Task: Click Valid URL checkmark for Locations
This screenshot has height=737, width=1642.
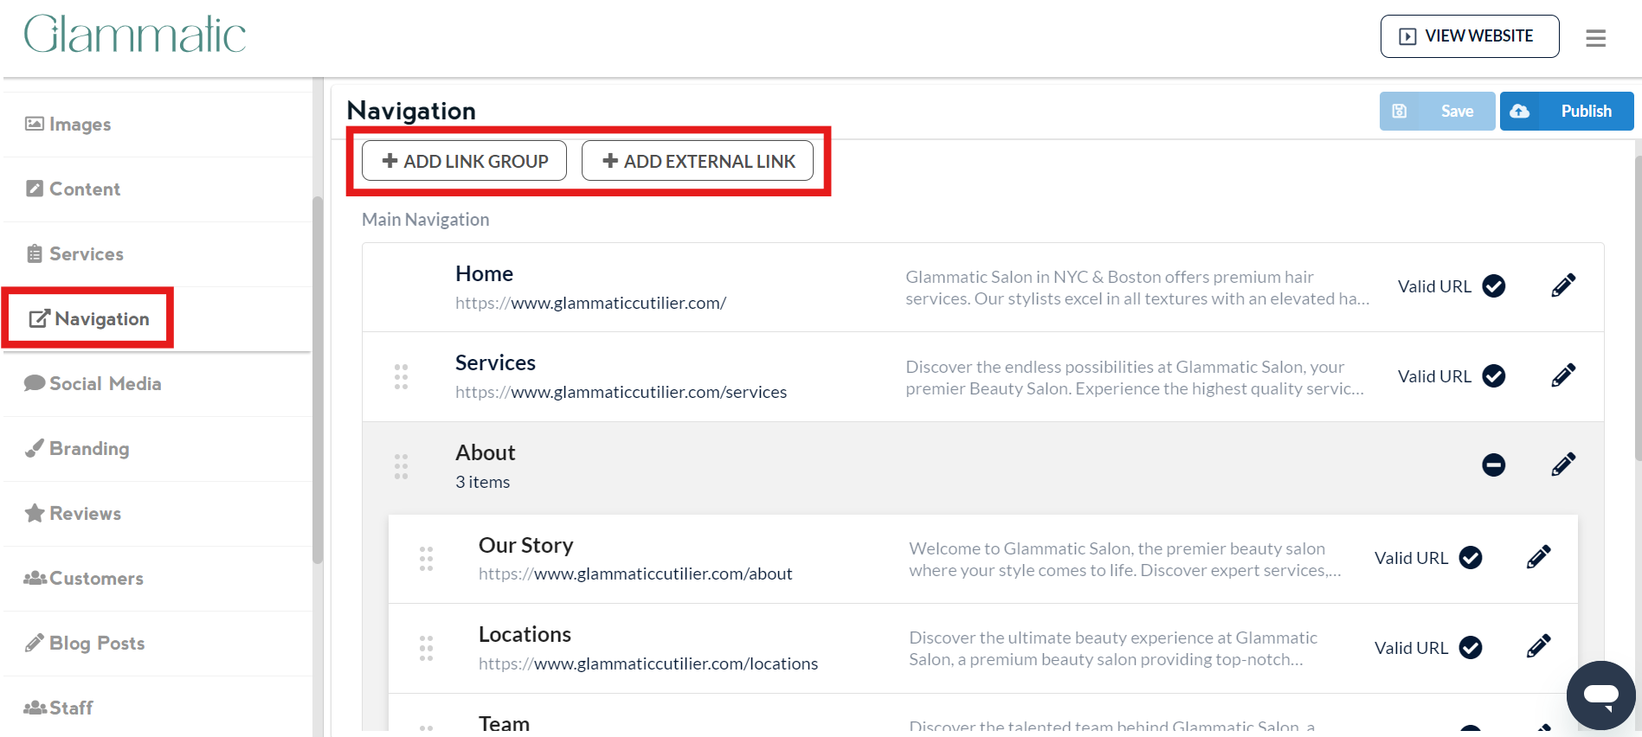Action: [1470, 648]
